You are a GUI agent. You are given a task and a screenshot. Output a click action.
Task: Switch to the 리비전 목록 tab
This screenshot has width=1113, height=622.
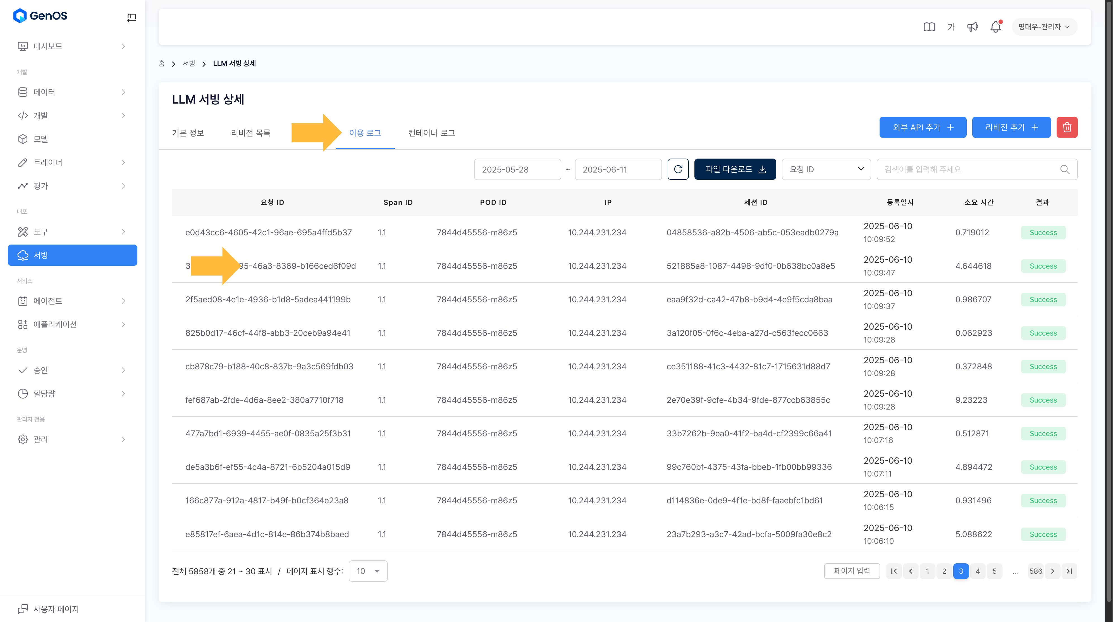click(250, 133)
